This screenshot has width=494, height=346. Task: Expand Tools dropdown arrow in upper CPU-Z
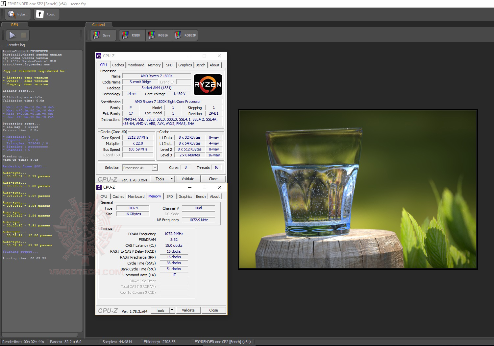172,179
